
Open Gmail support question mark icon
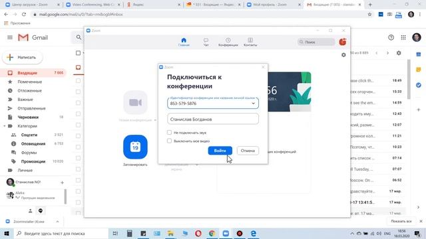[391, 38]
